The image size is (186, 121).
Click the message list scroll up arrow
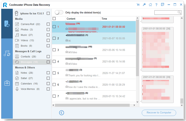click(137, 18)
